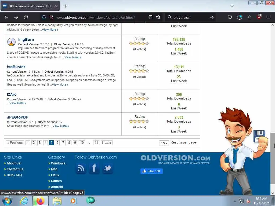Open Firefox hamburger application menu

click(x=269, y=17)
